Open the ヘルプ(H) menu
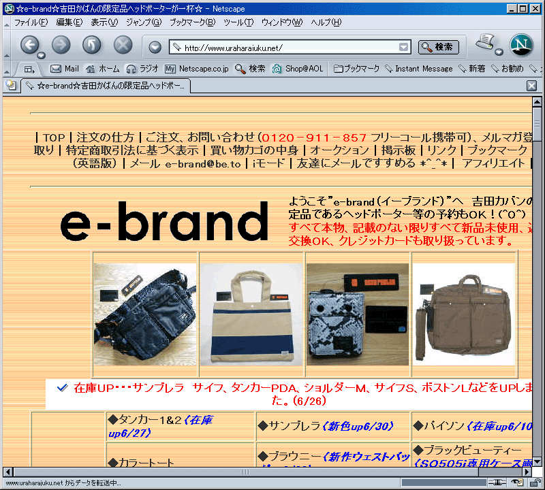The image size is (545, 490). [326, 22]
